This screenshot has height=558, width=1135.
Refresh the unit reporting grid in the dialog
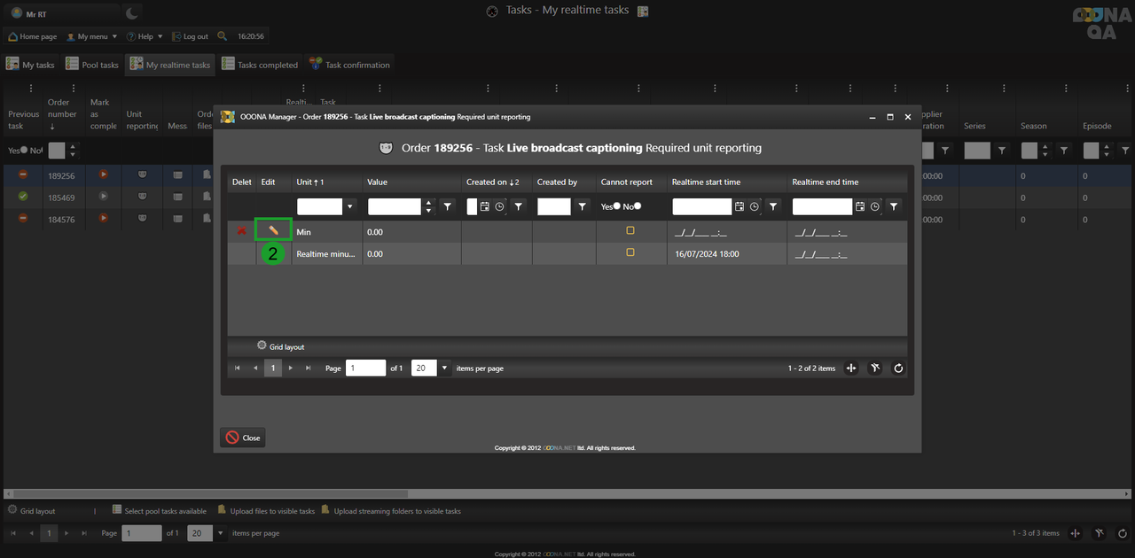898,368
